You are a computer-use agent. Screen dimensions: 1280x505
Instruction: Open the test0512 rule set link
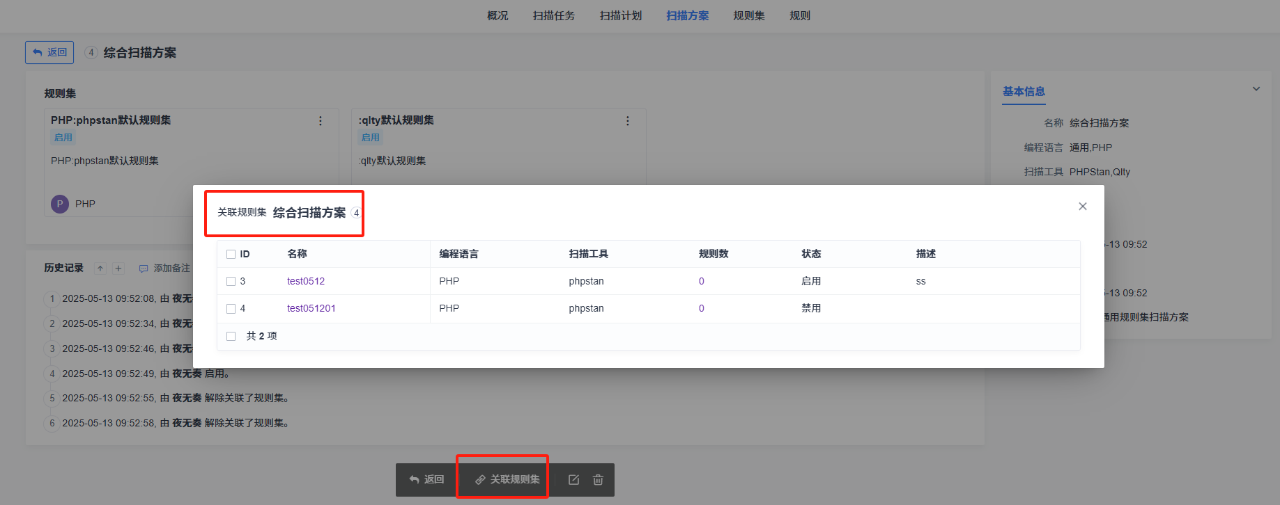[x=306, y=281]
